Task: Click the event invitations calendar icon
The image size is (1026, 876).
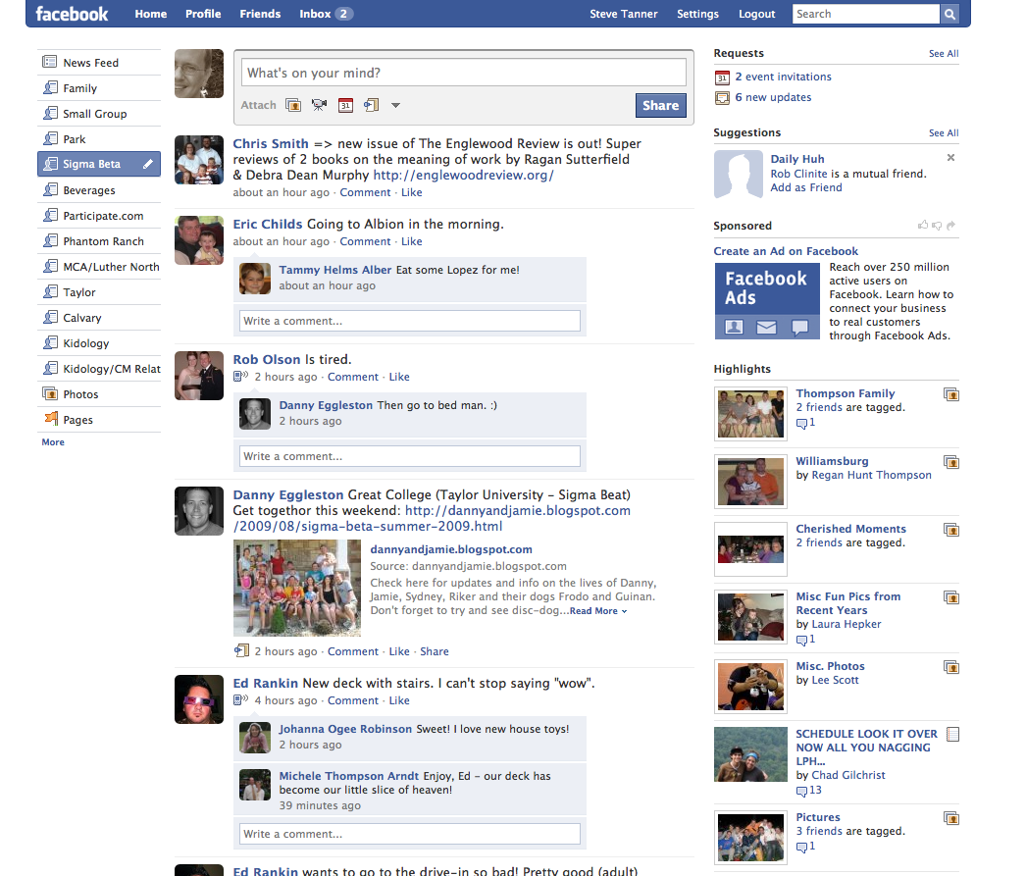Action: click(722, 77)
